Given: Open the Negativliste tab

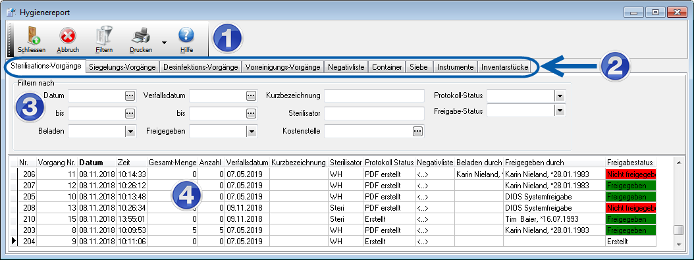Looking at the screenshot, I should tap(346, 67).
